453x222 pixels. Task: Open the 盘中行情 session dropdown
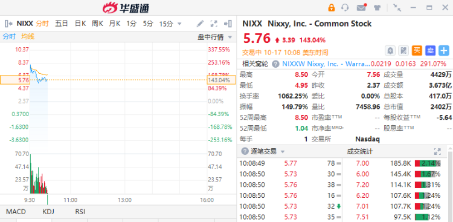230,37
